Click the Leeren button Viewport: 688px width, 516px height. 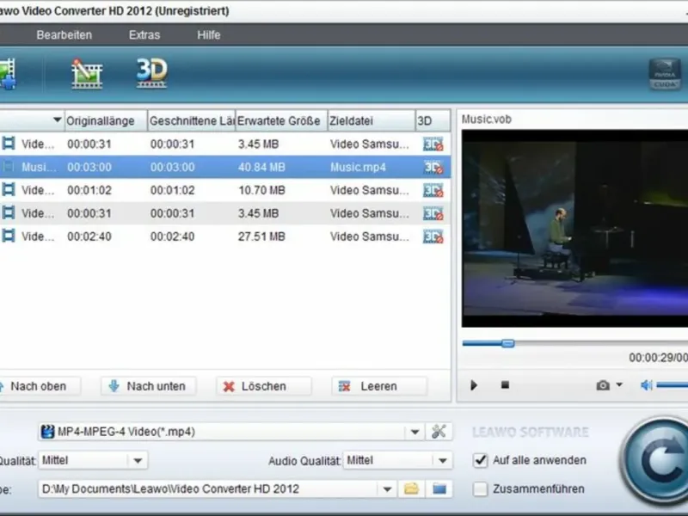379,386
